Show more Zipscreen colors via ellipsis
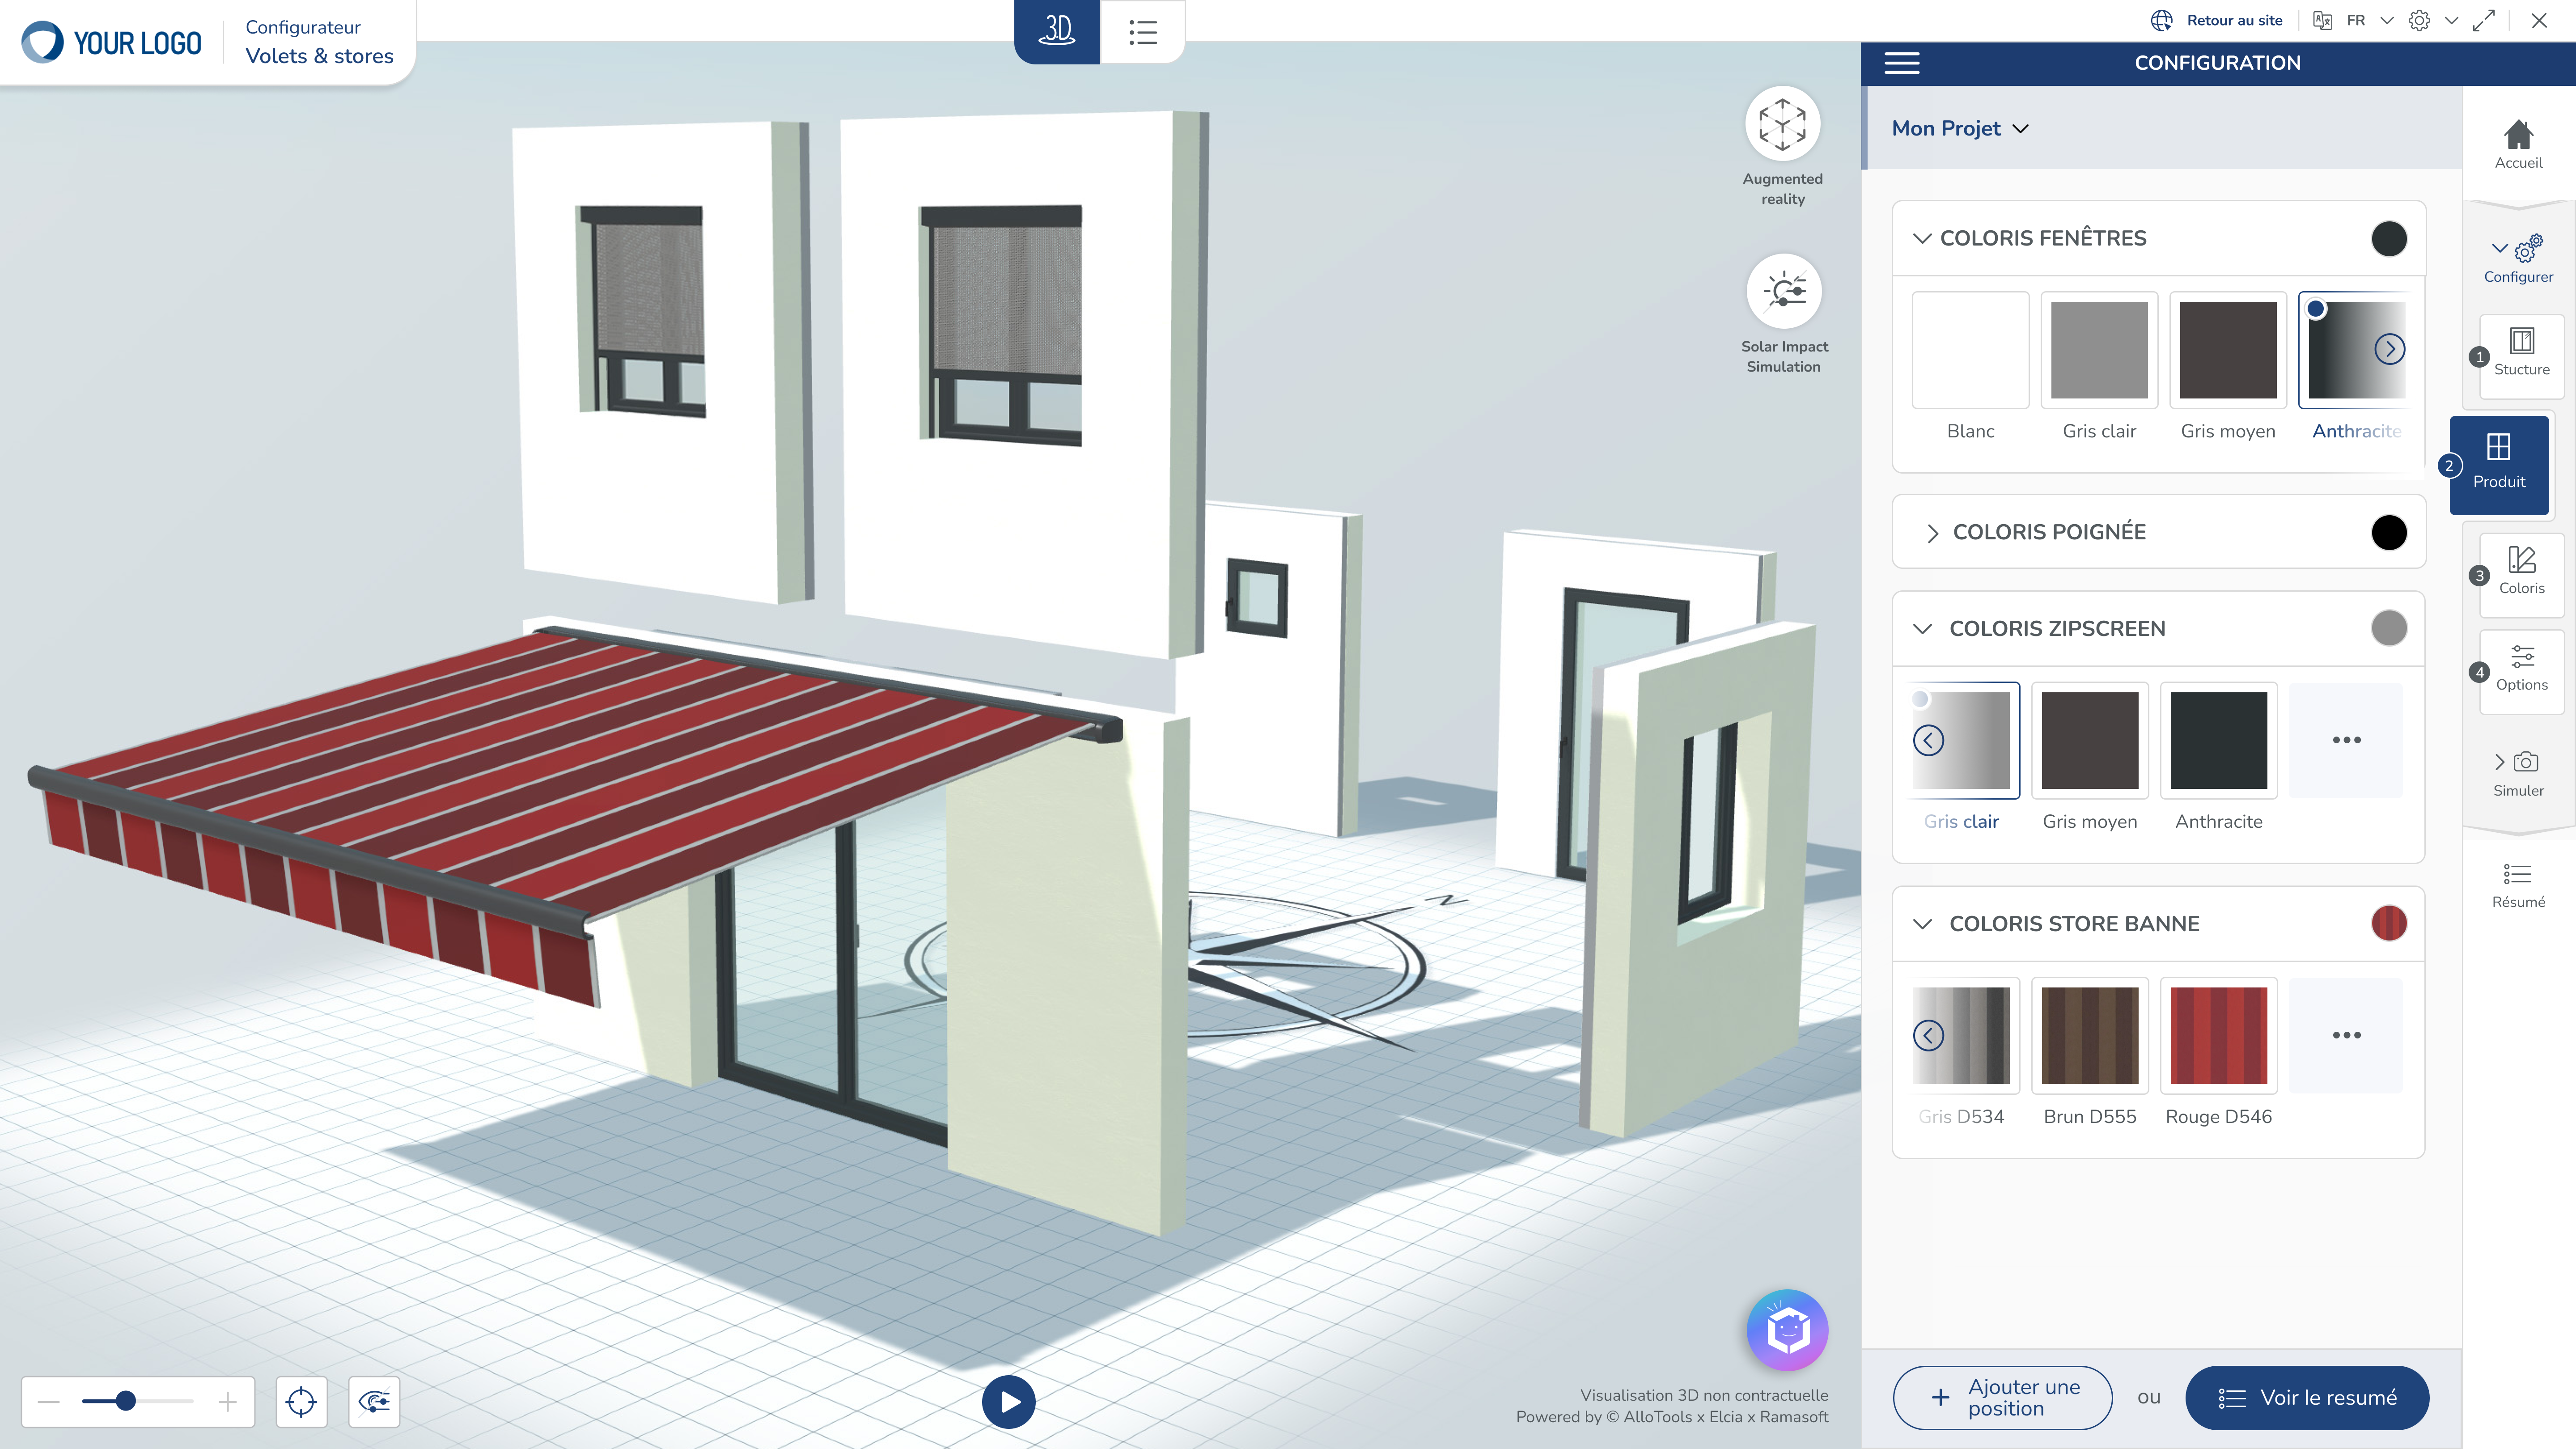2576x1449 pixels. [2346, 740]
